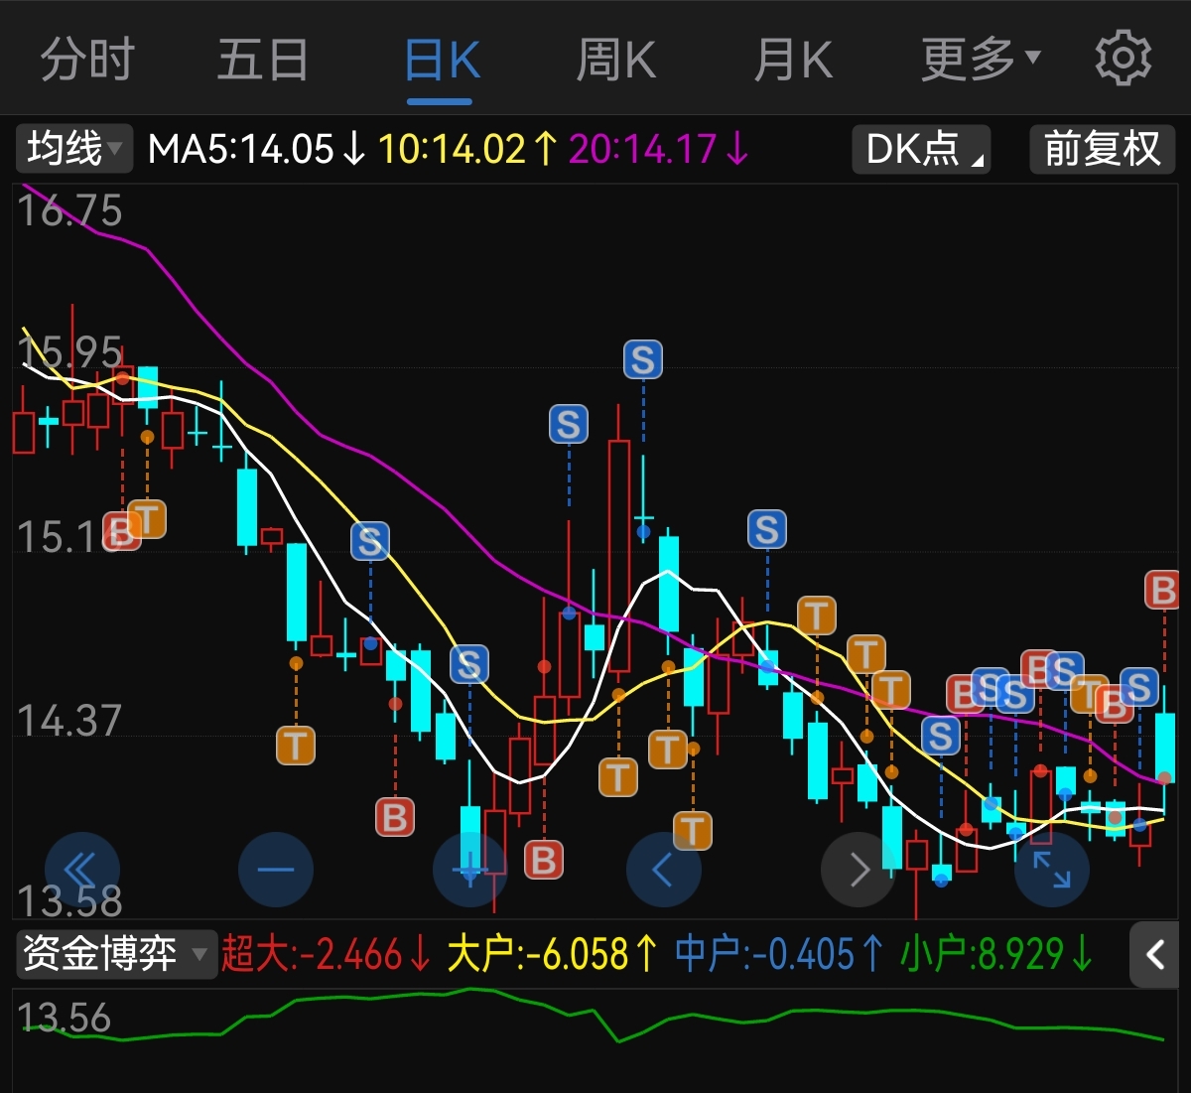Expand chart to fullscreen

(x=1052, y=871)
